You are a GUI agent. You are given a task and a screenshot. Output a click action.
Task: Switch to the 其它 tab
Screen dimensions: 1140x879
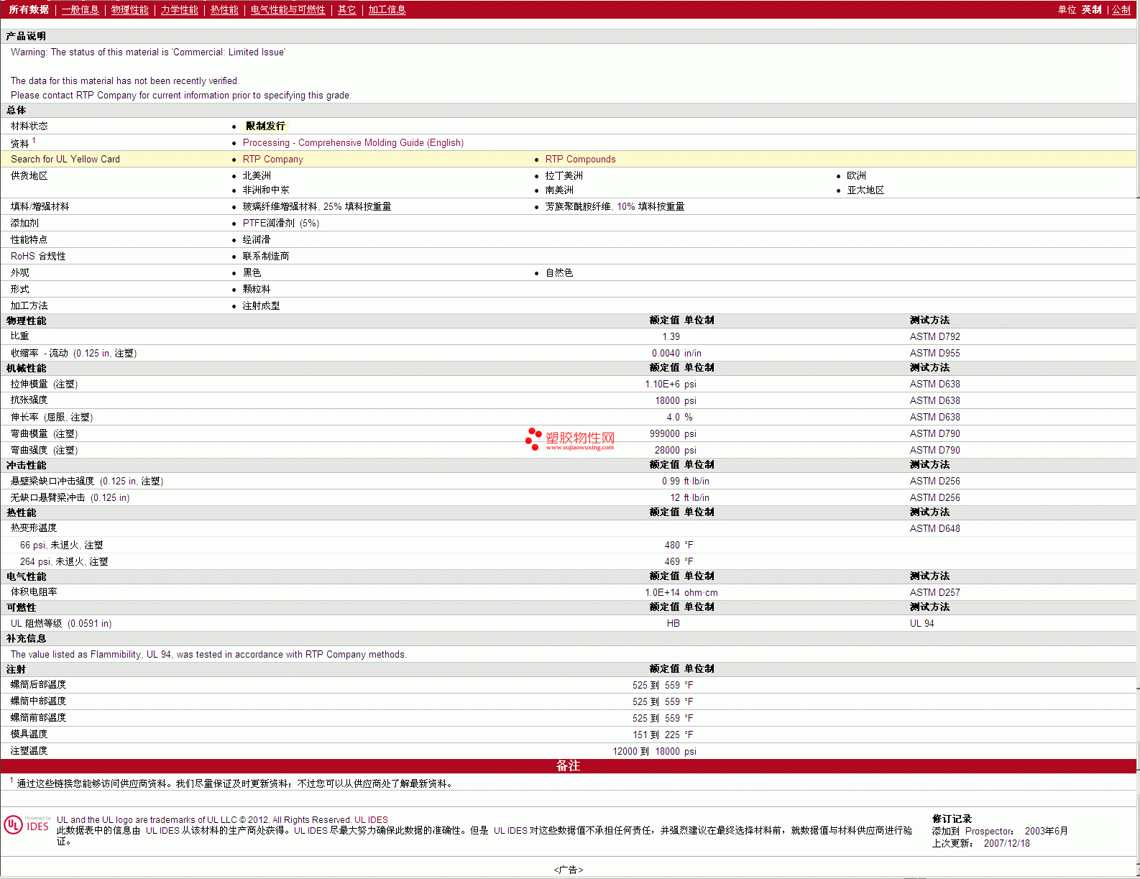pyautogui.click(x=346, y=9)
